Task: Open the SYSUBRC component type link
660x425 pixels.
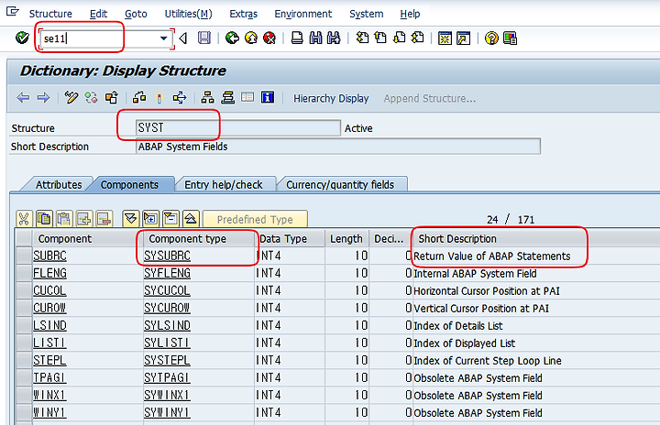Action: pyautogui.click(x=167, y=256)
